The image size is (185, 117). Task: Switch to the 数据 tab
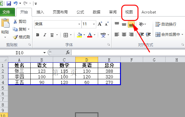click(x=96, y=12)
